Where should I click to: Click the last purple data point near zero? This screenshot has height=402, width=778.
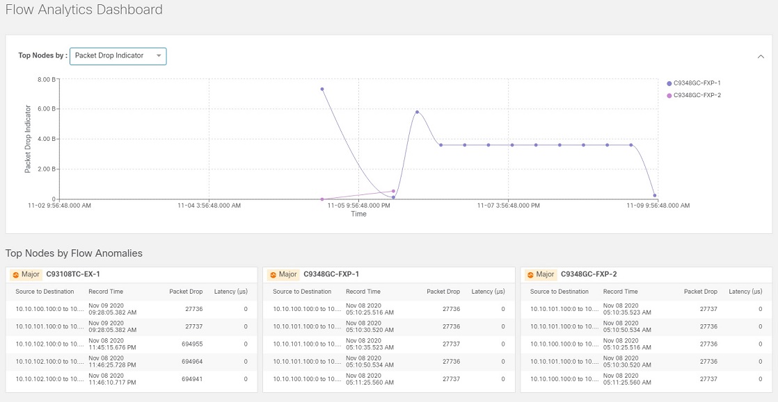pyautogui.click(x=655, y=196)
